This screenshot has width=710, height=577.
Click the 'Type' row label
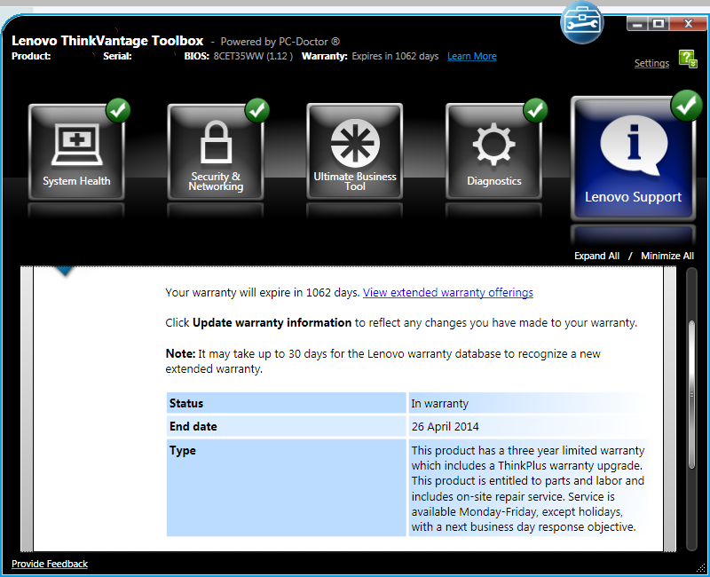click(x=286, y=487)
